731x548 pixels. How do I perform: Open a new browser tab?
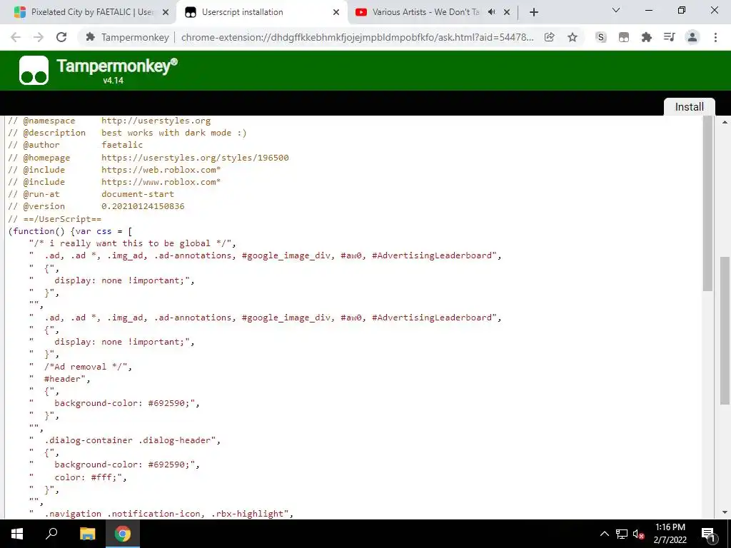(x=534, y=13)
